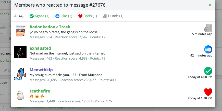Open exhausted's username link
Viewport: 222px width, 111px height.
click(x=40, y=48)
